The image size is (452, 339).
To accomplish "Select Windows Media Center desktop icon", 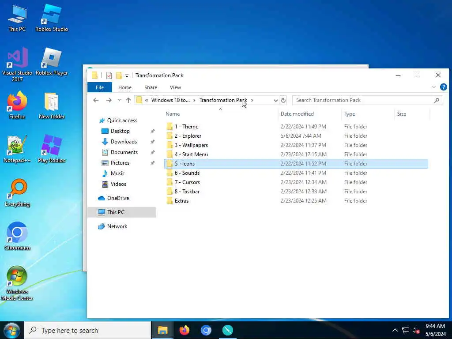I will pos(17,283).
